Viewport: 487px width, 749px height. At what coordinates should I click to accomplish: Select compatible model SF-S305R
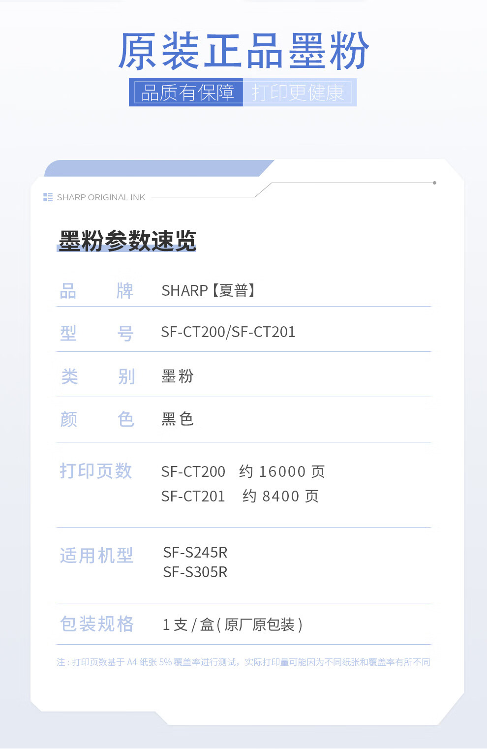(x=195, y=572)
